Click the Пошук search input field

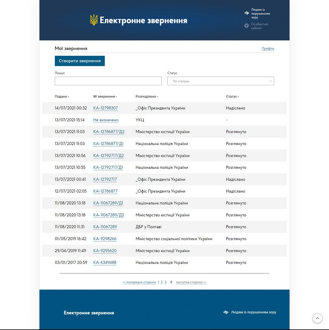click(108, 81)
